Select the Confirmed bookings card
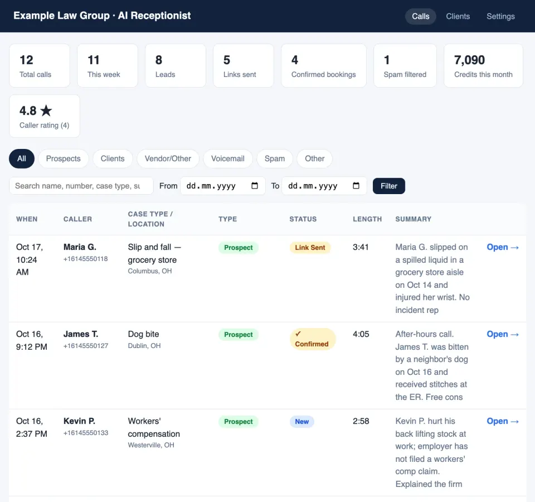The width and height of the screenshot is (535, 502). [x=323, y=66]
